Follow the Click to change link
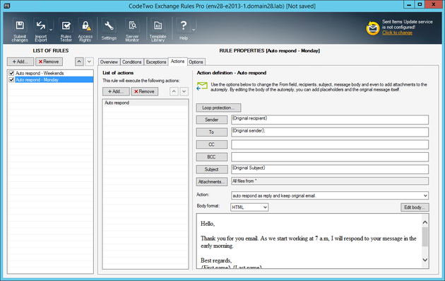 pyautogui.click(x=397, y=33)
